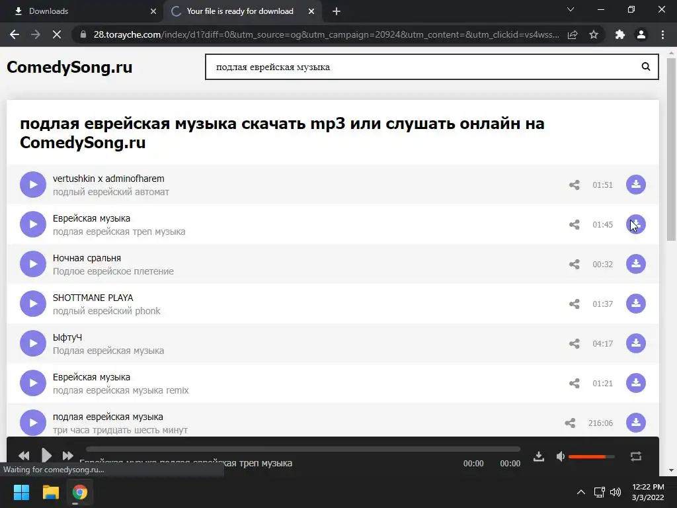
Task: Seek on the player progress bar
Action: 303,449
